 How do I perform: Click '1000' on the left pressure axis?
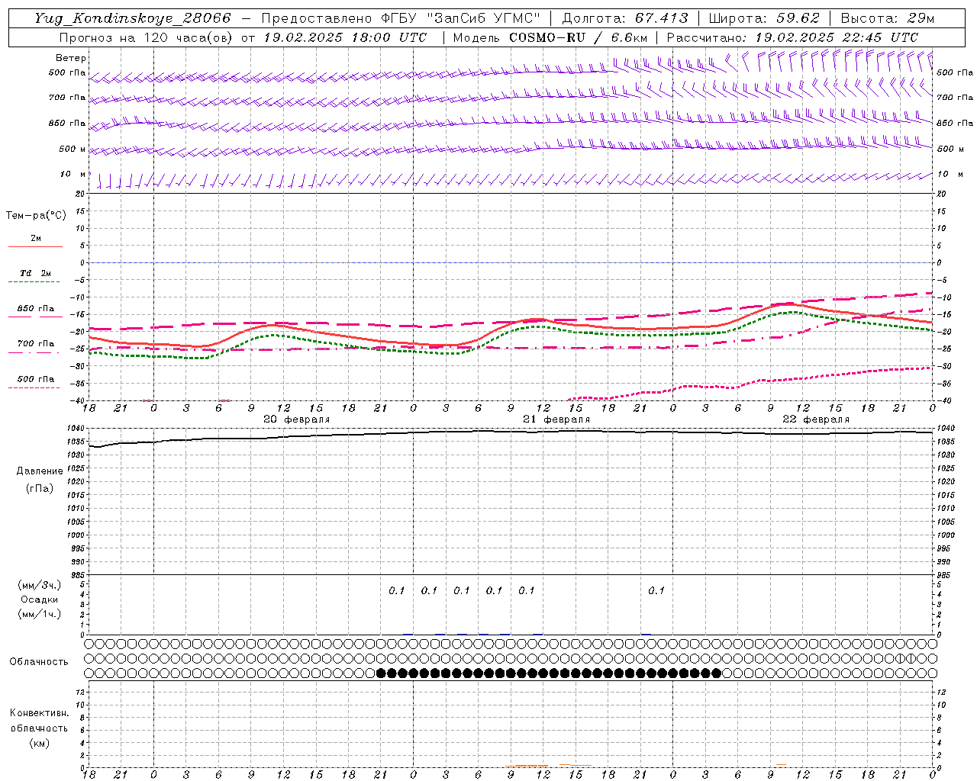[x=75, y=535]
